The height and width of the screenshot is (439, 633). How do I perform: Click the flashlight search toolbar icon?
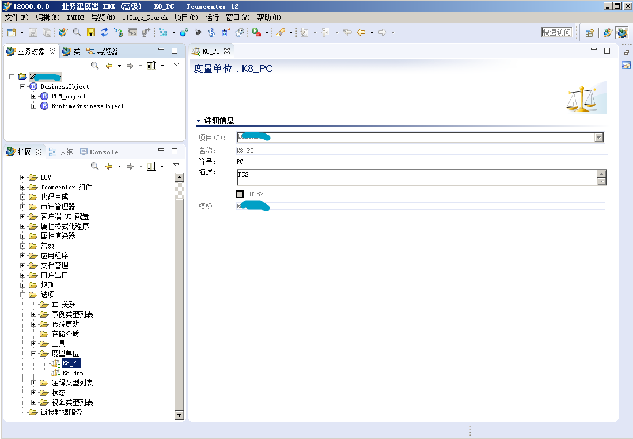click(x=281, y=32)
